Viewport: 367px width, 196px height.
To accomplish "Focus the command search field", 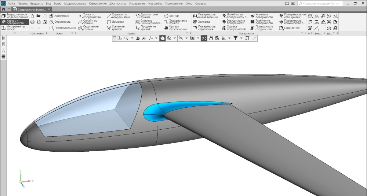I will pyautogui.click(x=320, y=4).
